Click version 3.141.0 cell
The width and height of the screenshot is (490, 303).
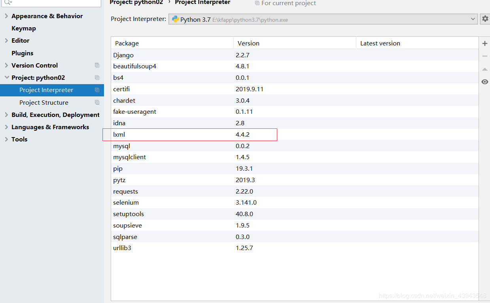[x=246, y=203]
